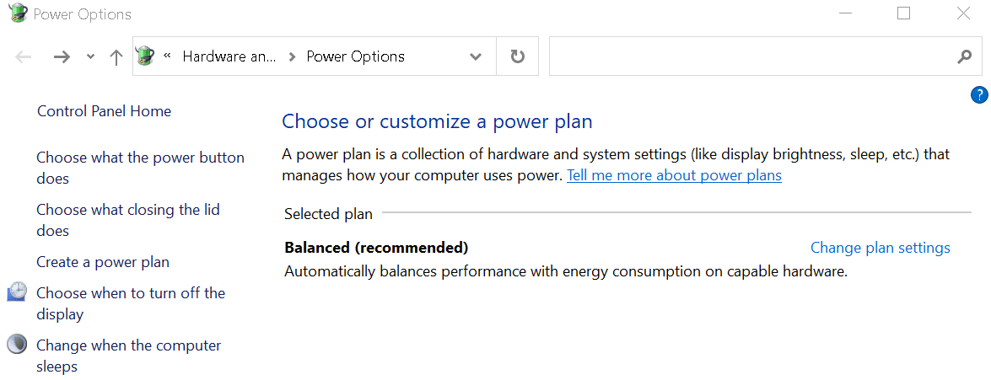This screenshot has width=991, height=380.
Task: Open Create a power plan
Action: [x=103, y=261]
